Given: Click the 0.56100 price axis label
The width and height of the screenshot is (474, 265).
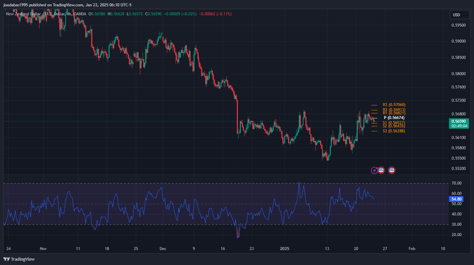Looking at the screenshot, I should 458,138.
